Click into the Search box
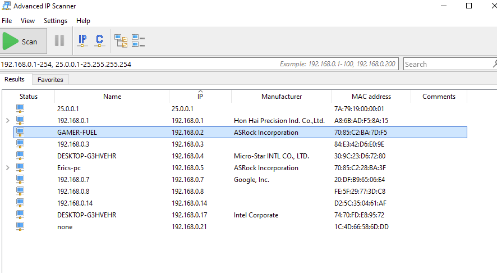The height and width of the screenshot is (273, 497). click(450, 64)
